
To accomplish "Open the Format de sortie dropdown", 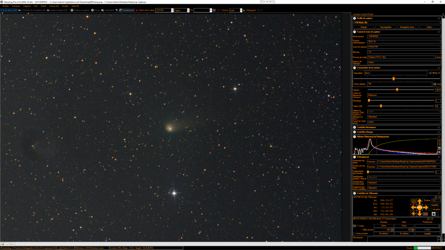I will pos(401,57).
